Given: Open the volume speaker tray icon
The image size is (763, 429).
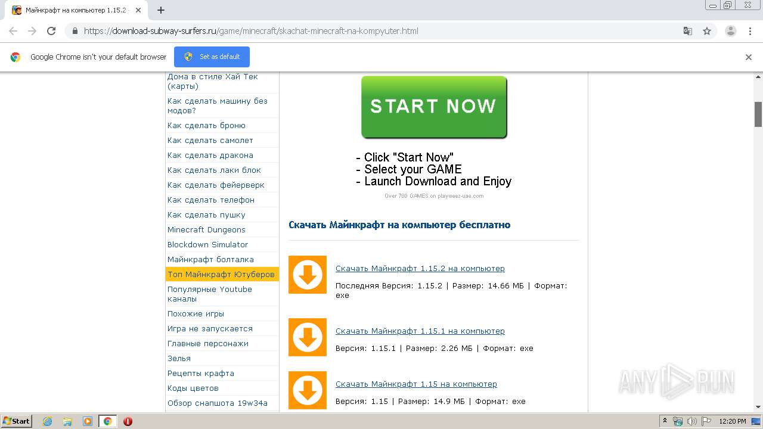Looking at the screenshot, I should coord(691,421).
